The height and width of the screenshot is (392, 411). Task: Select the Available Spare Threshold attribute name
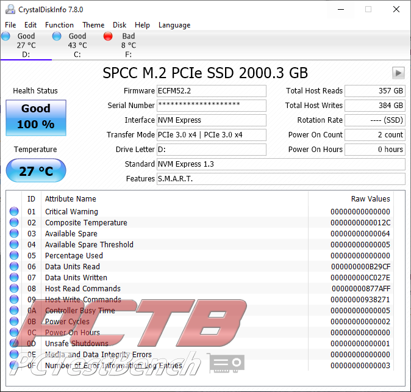tap(89, 244)
